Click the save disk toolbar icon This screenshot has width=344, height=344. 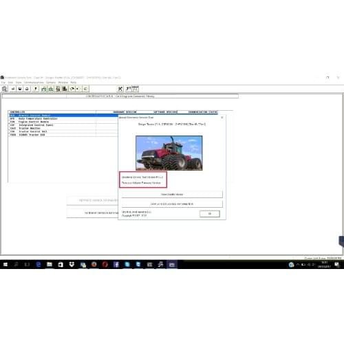pyautogui.click(x=20, y=89)
